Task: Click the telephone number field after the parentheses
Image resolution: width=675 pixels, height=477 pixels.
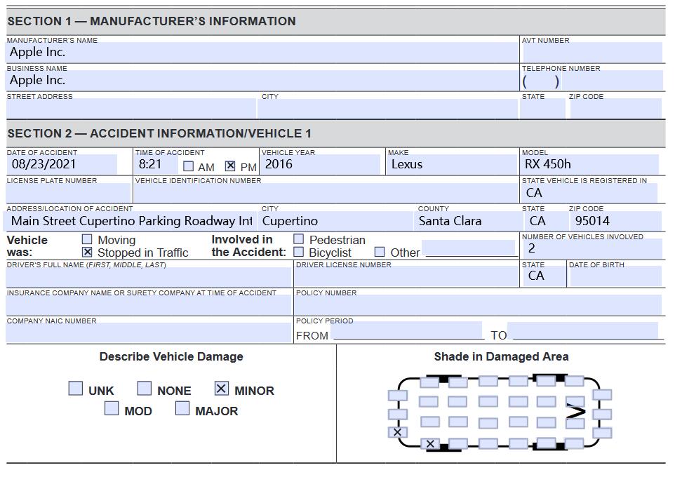Action: [612, 81]
